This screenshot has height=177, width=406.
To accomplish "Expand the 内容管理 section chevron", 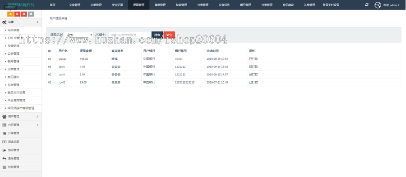I will [37, 125].
